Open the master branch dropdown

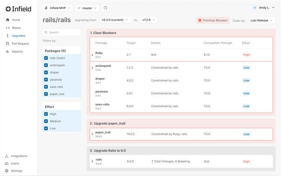click(87, 8)
